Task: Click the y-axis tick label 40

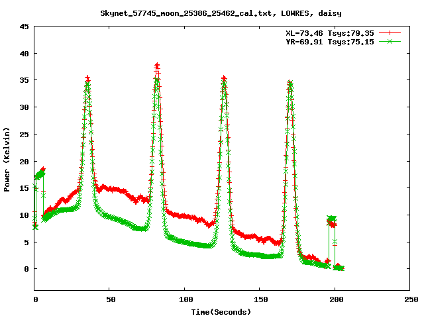Action: coord(24,54)
